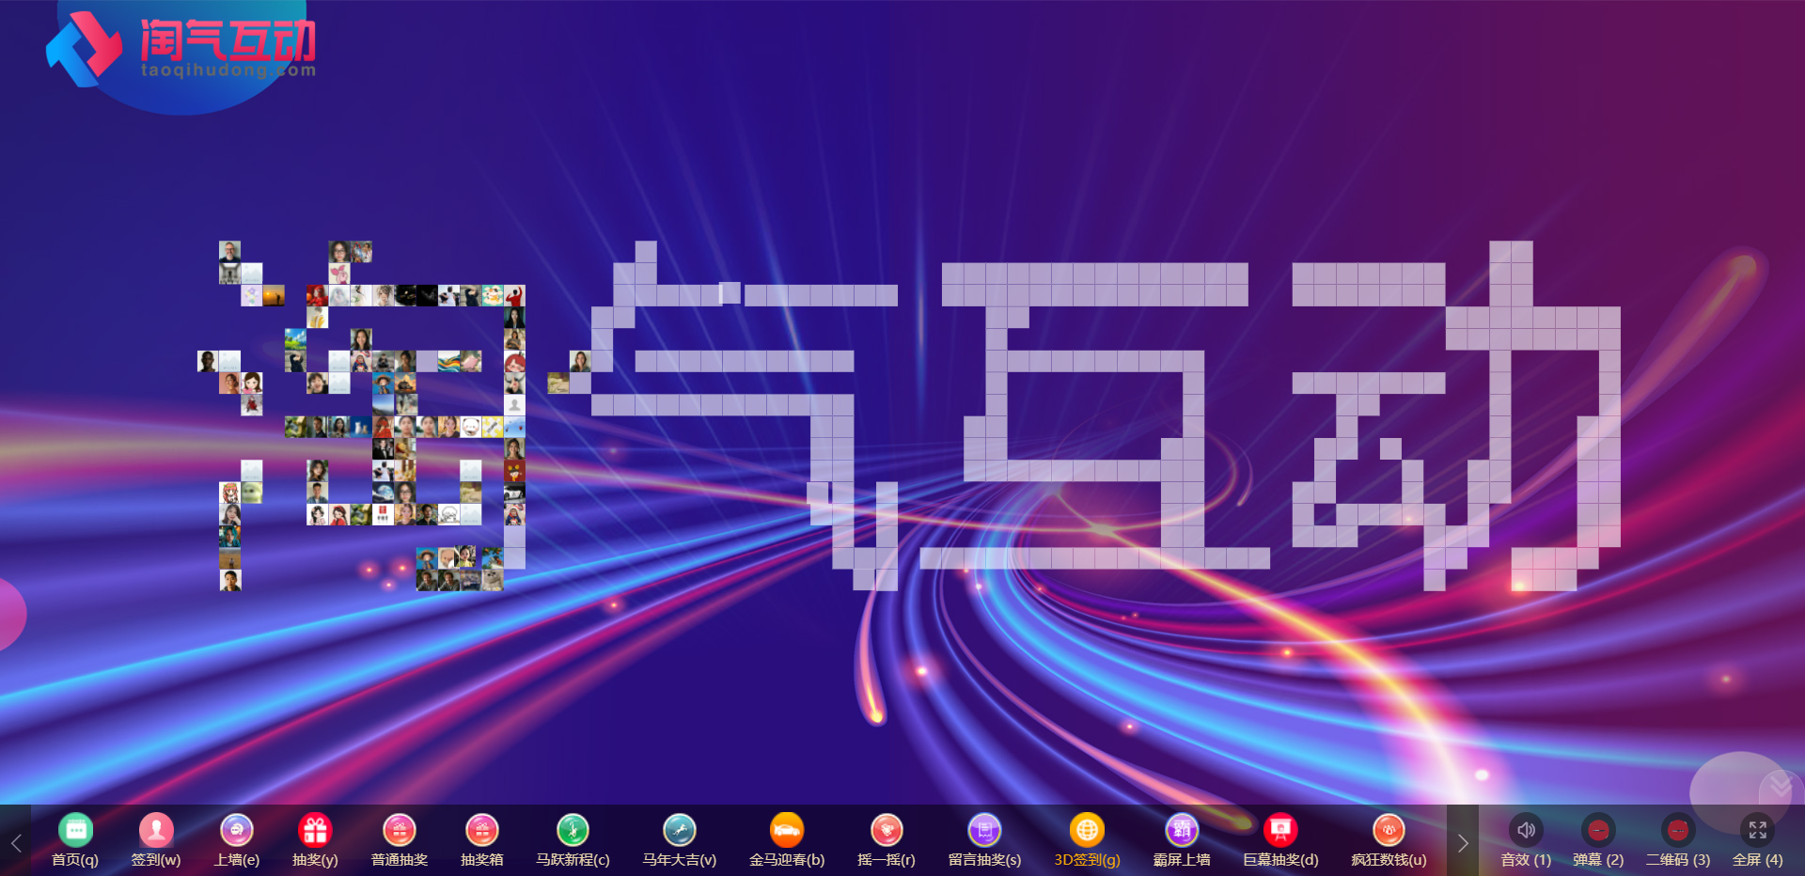Switch to the 上墙 message wall
The image size is (1805, 876).
[237, 840]
